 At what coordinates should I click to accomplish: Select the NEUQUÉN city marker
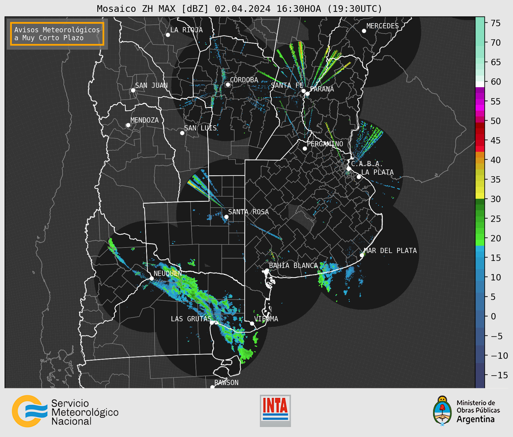(x=151, y=278)
